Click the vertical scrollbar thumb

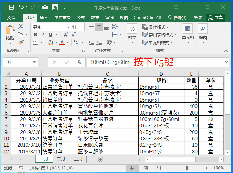227,95
